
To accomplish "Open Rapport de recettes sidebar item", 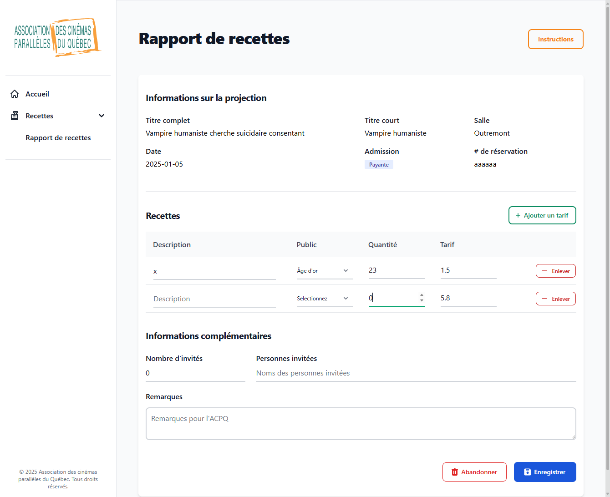I will (58, 137).
